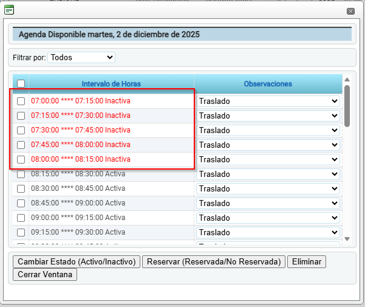Tick the 07:30:00 to 07:45:00 Inactiva checkbox
The width and height of the screenshot is (365, 307).
21,130
